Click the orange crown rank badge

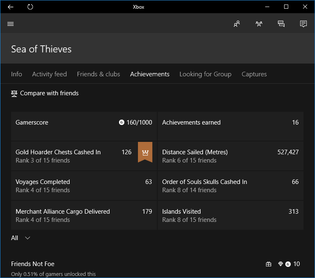145,152
